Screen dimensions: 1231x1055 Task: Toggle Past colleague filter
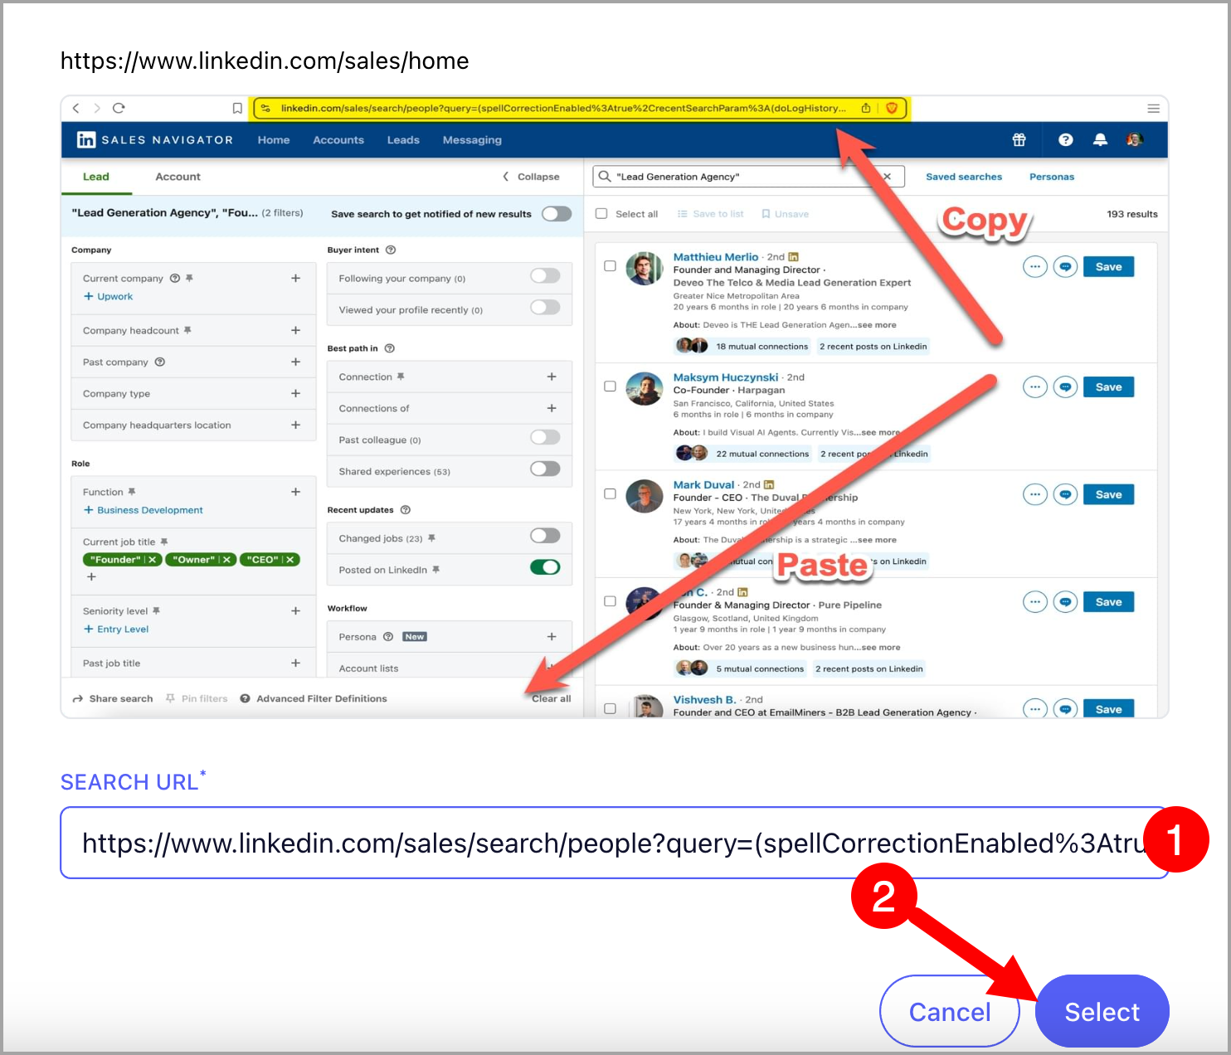pyautogui.click(x=545, y=437)
